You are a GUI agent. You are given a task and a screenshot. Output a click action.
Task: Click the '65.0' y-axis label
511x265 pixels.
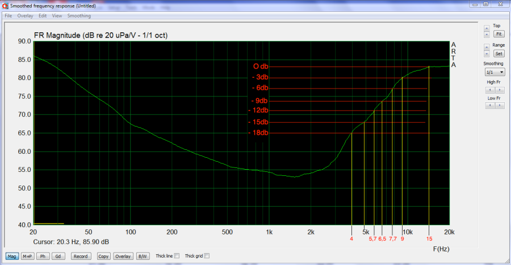pyautogui.click(x=24, y=133)
